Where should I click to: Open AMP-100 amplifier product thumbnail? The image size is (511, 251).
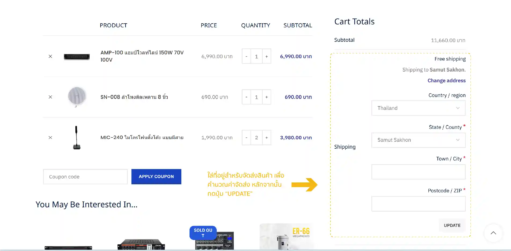(x=77, y=57)
